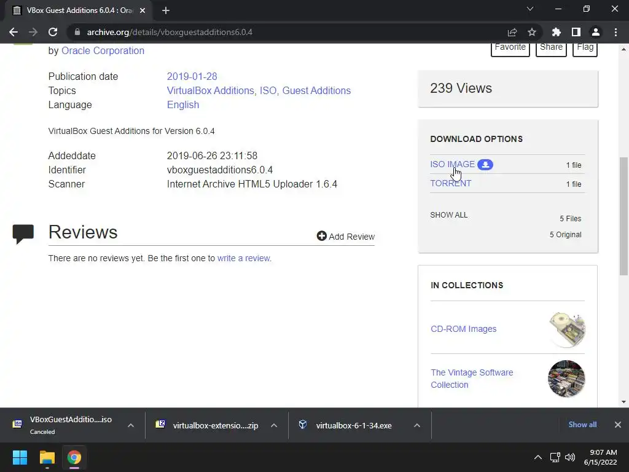Click the Add Review plus icon
This screenshot has height=472, width=629.
tap(322, 236)
